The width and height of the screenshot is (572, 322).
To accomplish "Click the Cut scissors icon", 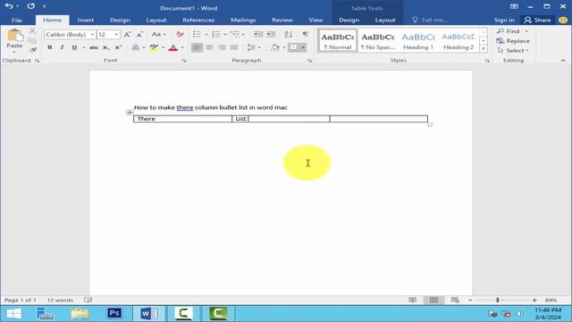I will click(x=32, y=31).
